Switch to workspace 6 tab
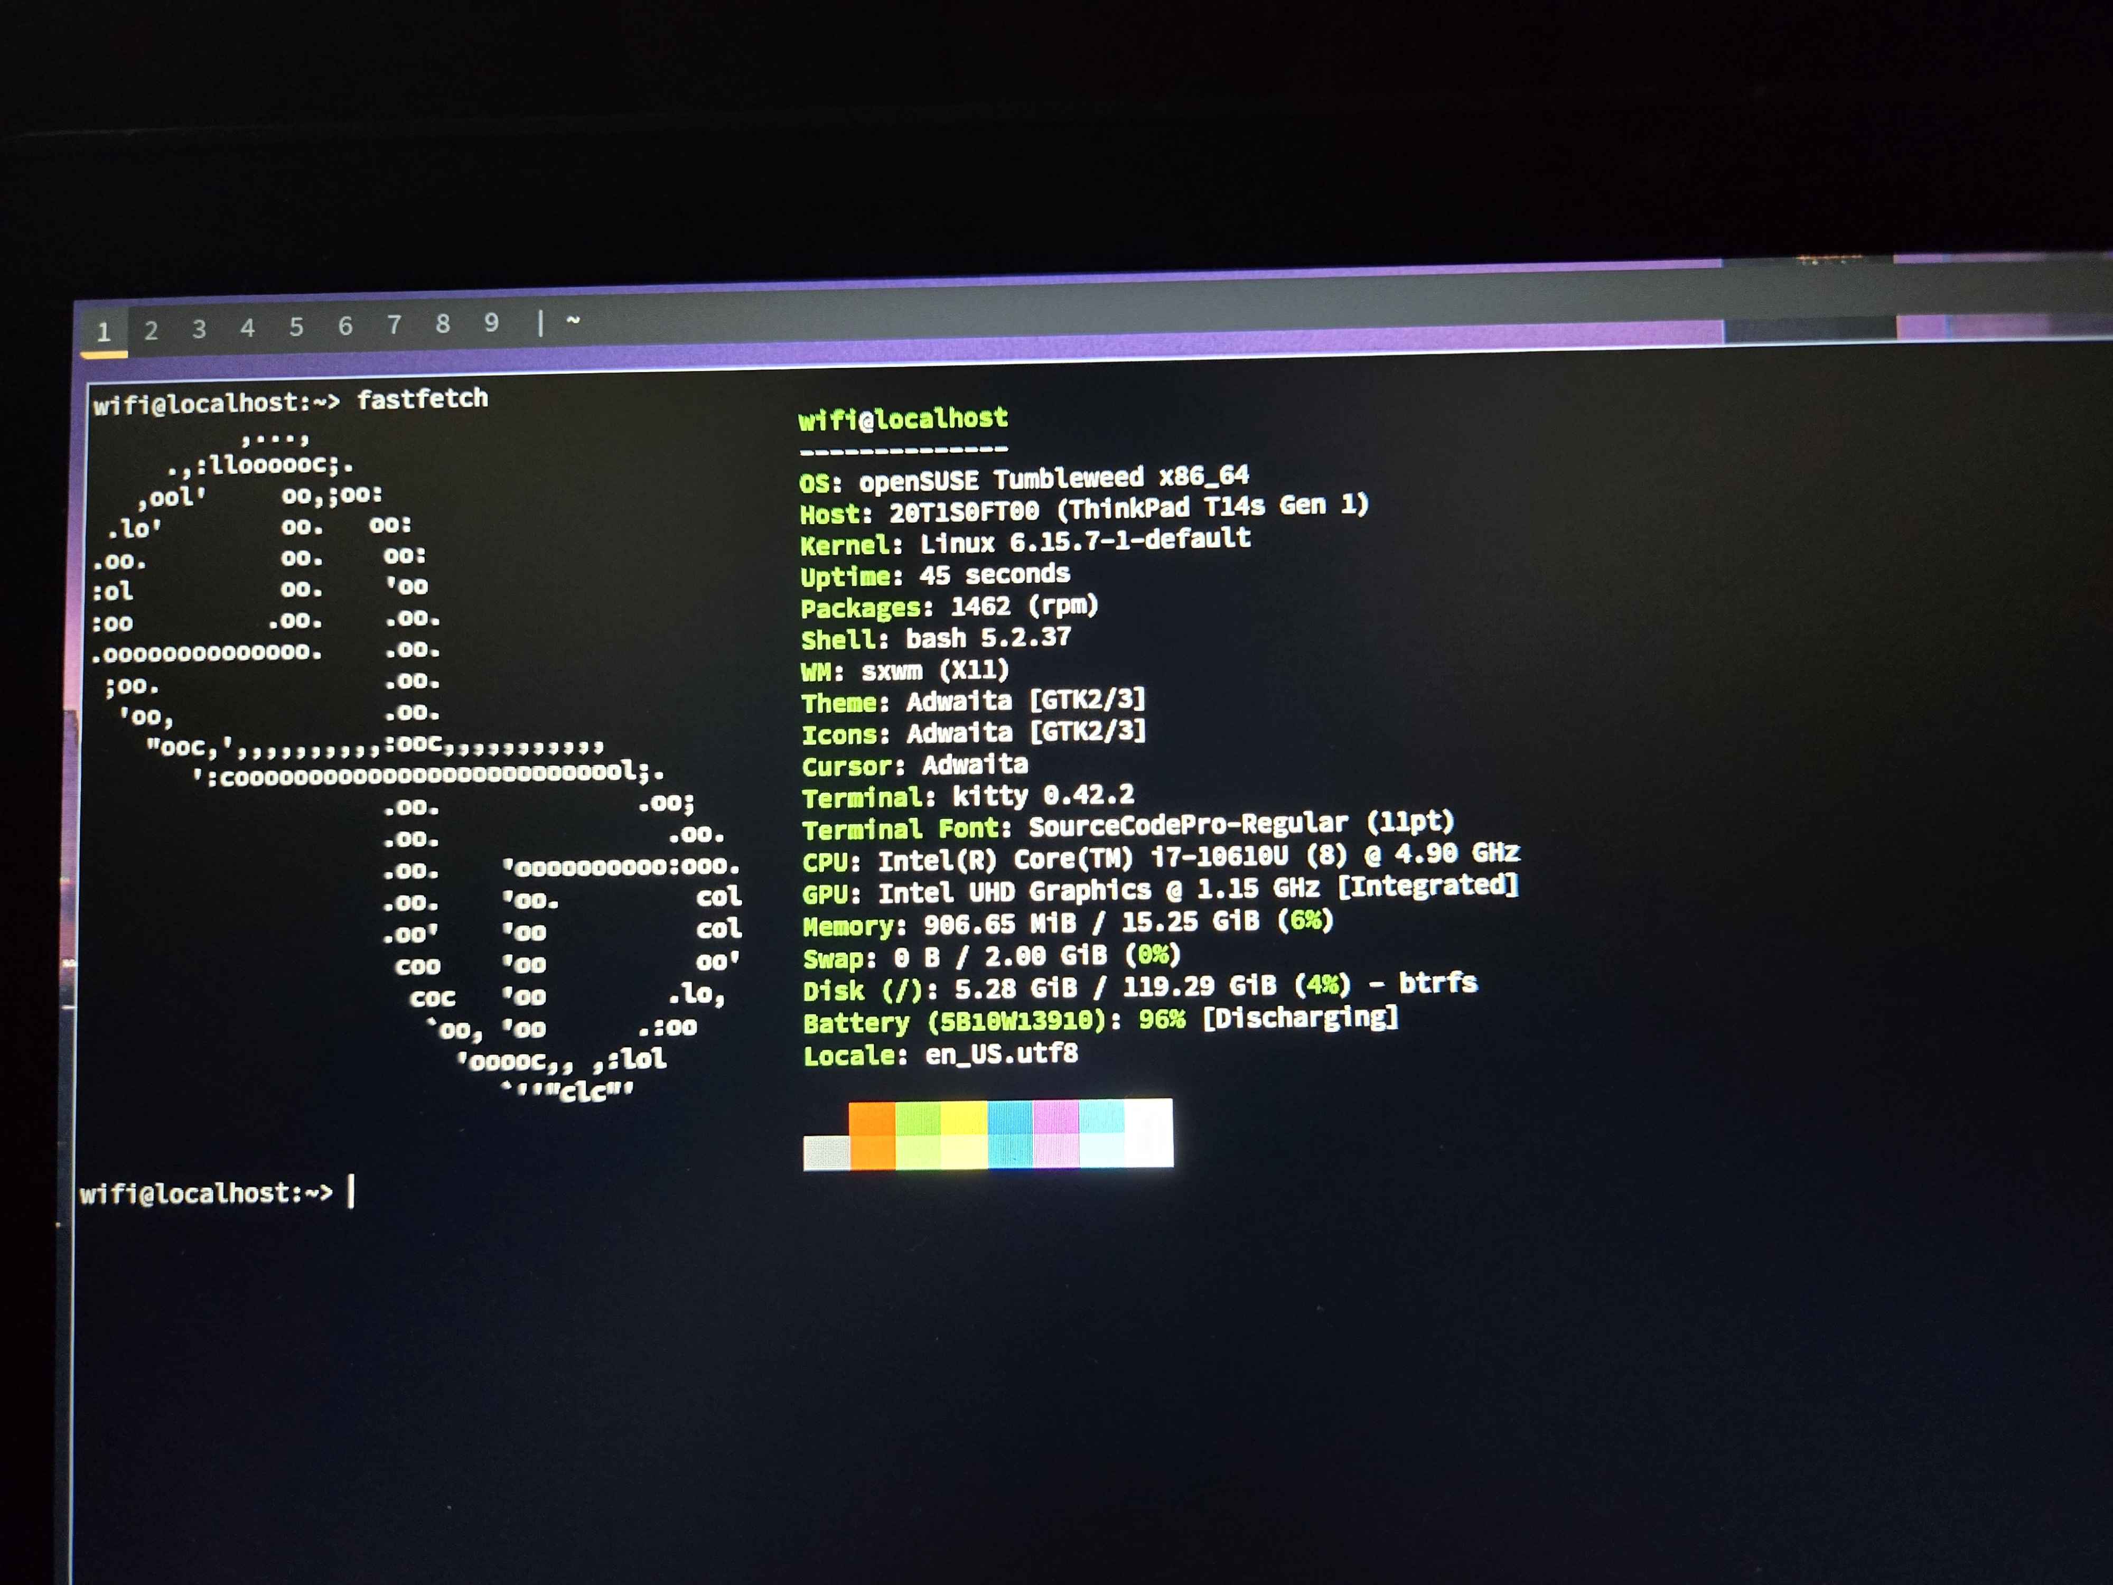 click(x=345, y=326)
